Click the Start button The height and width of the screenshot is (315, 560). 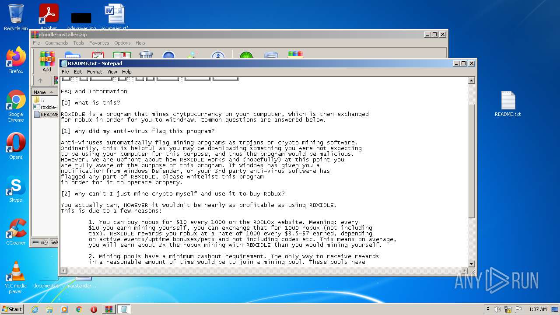point(12,309)
